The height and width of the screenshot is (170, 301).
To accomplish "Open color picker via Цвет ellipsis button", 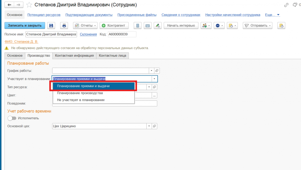I will point(154,95).
